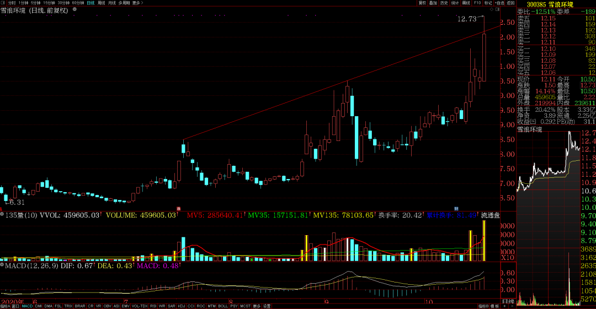Select the 日线 daily period tab
Screen dimensions: 596x309
(91, 3)
